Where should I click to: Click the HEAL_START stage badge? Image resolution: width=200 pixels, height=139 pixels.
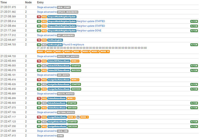[x=64, y=8]
